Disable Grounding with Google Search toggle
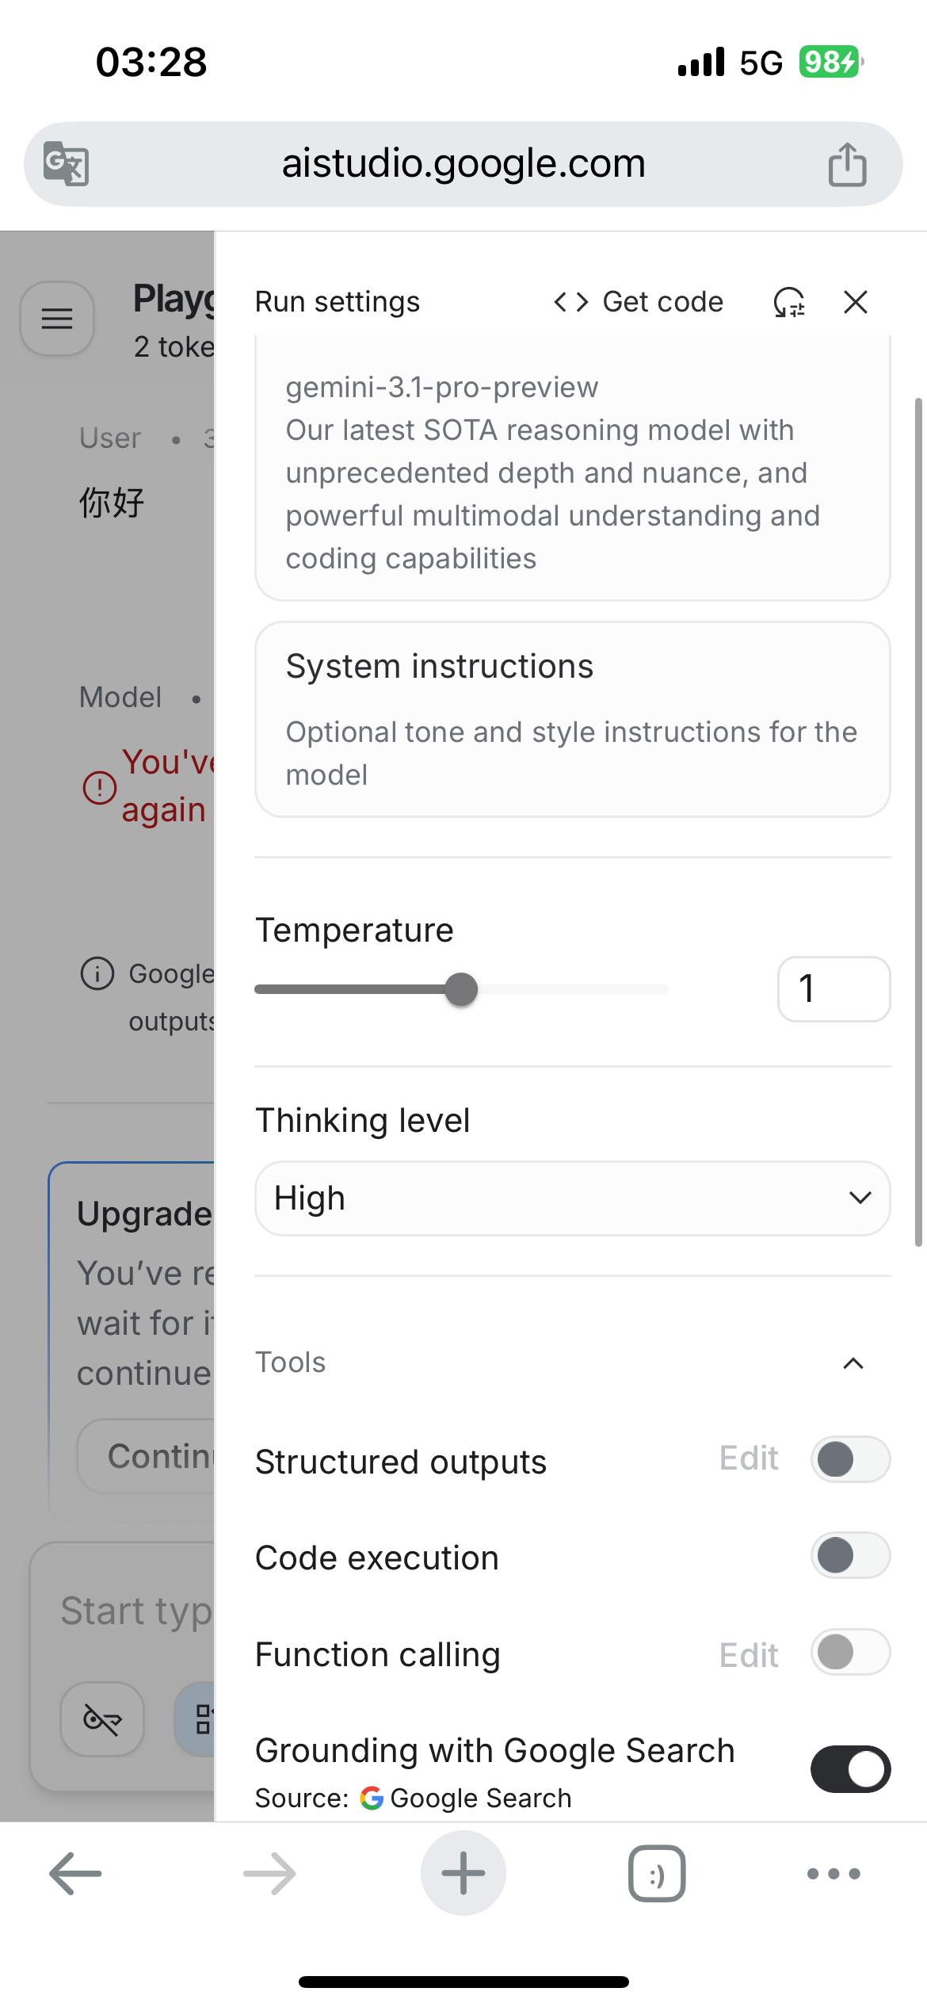927x2007 pixels. coord(850,1769)
